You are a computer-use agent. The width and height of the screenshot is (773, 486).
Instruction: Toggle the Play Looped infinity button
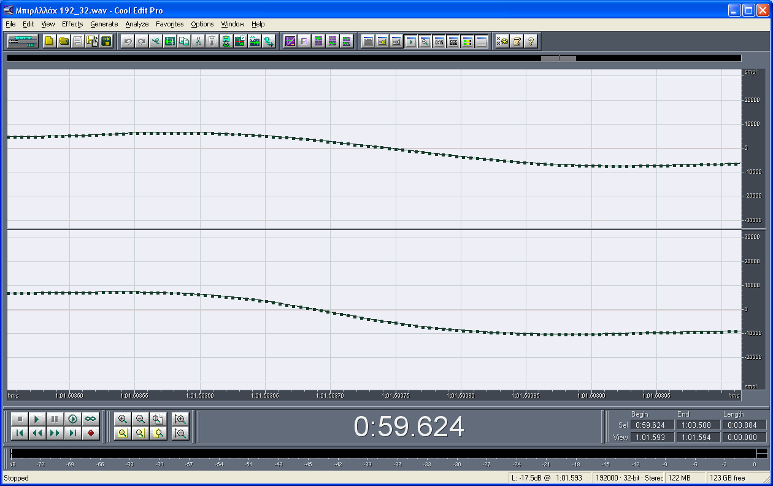[91, 419]
